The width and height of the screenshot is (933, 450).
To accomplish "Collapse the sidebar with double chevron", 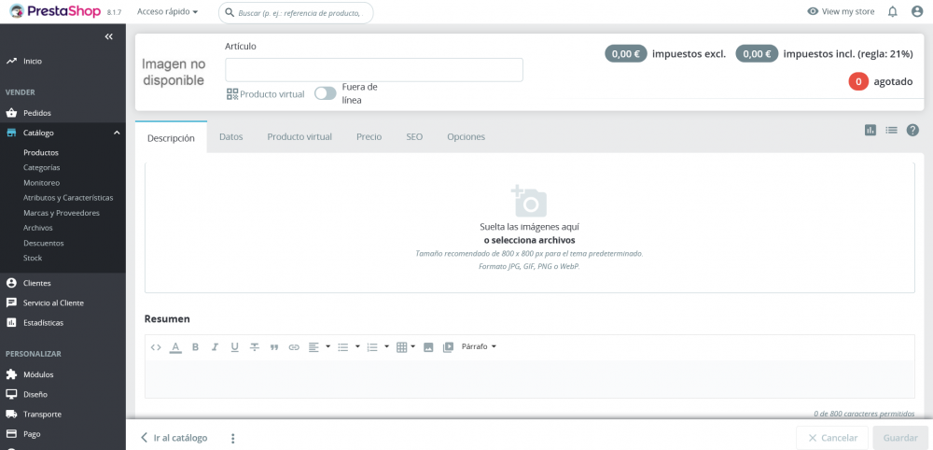I will coord(109,37).
